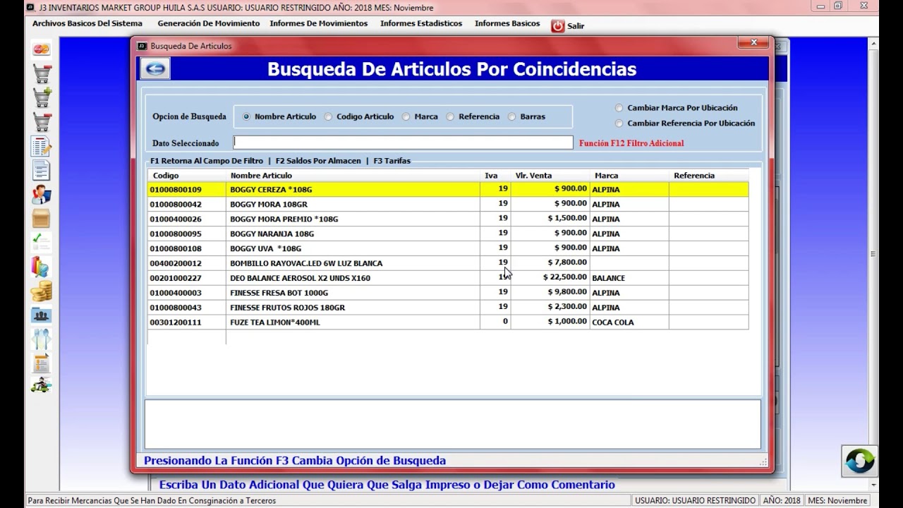Click price $ 22,500.00
Viewport: 903px width, 508px height.
click(565, 277)
